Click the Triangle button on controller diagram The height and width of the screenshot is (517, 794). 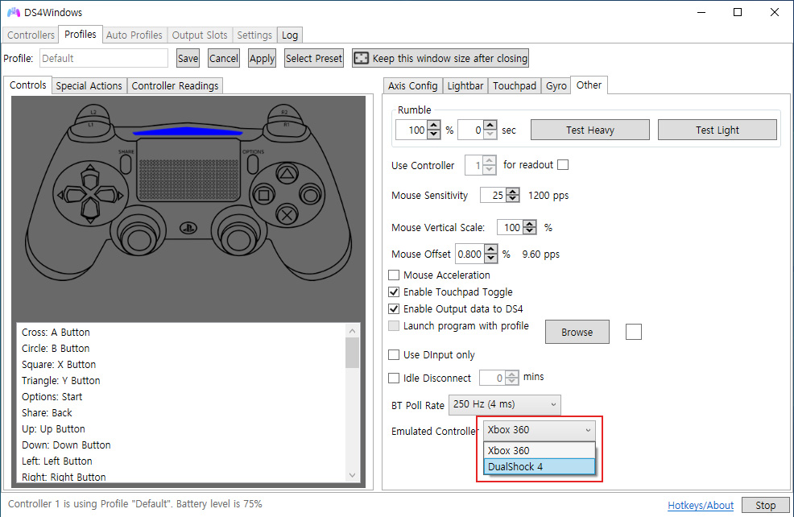[287, 174]
